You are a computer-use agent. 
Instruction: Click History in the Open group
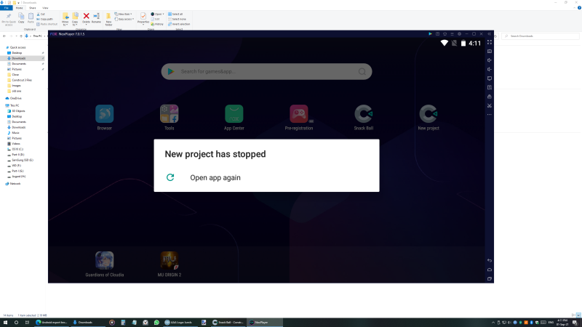(x=157, y=24)
